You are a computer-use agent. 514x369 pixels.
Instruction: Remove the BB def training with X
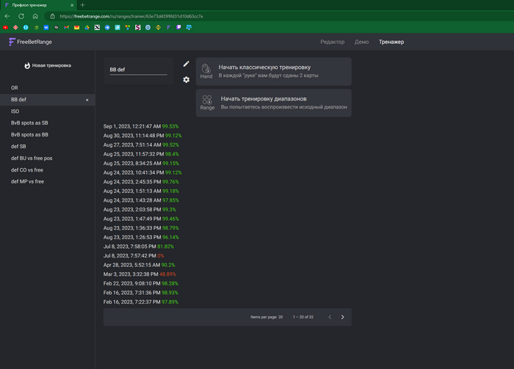pos(87,100)
